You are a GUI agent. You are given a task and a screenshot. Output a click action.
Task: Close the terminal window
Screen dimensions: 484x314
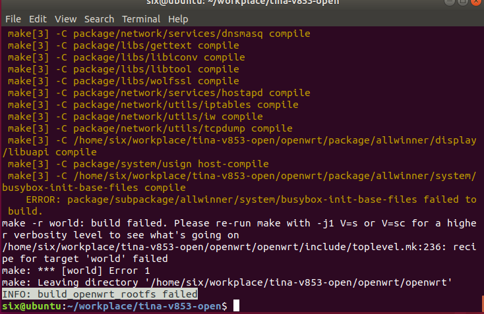[476, 1]
